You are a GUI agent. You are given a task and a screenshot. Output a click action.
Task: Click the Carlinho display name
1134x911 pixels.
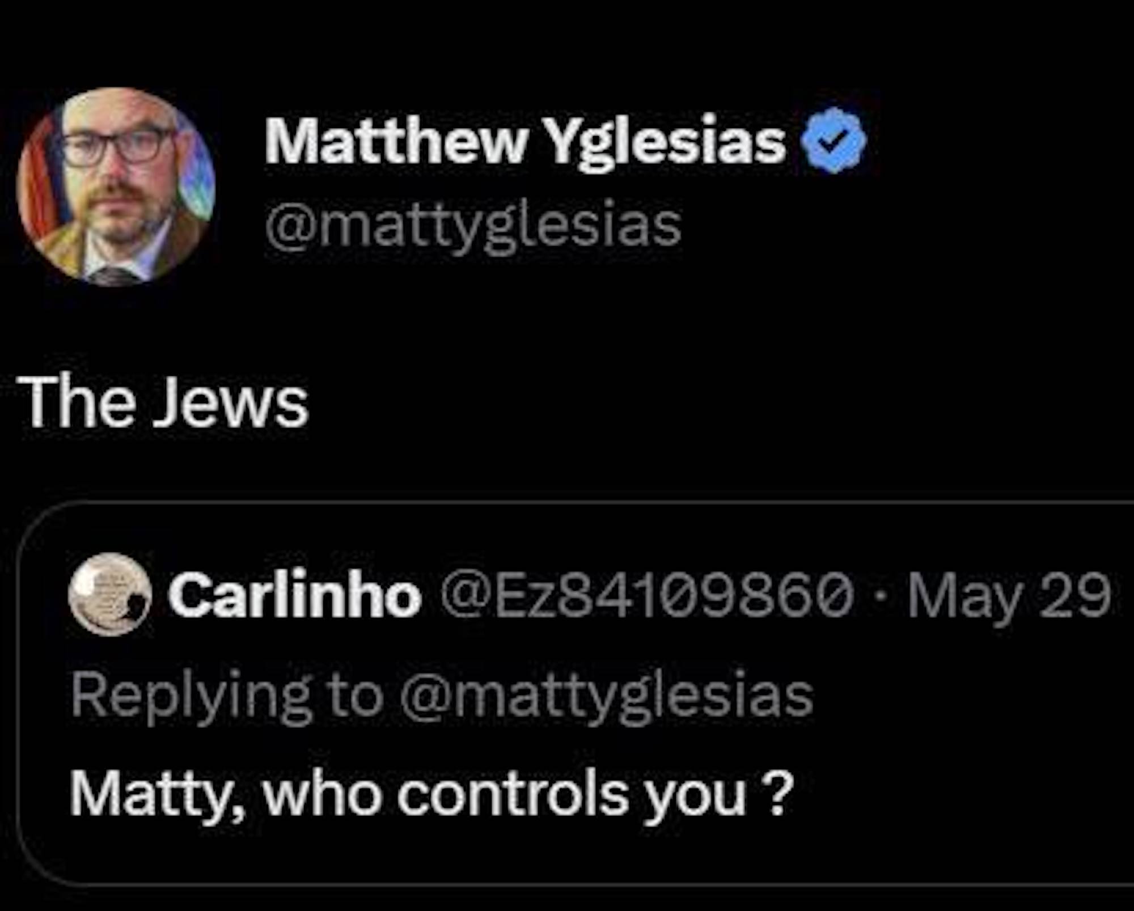click(x=294, y=595)
